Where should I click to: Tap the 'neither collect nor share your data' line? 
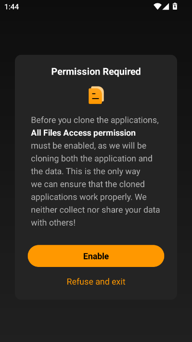[x=95, y=210]
